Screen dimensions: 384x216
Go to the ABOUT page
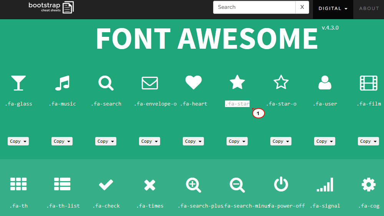[x=369, y=8]
